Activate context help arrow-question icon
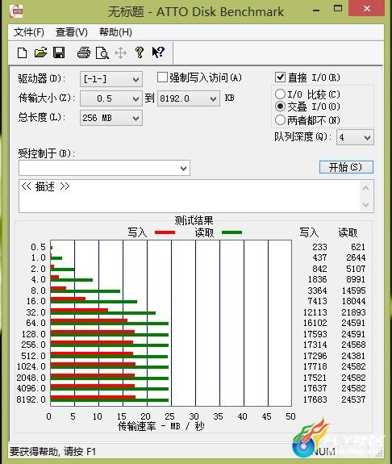 pos(158,52)
